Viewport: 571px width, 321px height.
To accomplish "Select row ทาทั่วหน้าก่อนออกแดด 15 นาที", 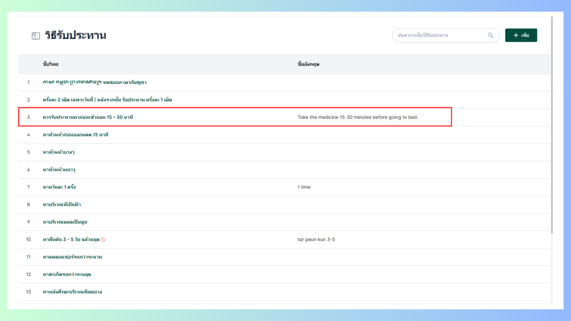I will click(x=284, y=135).
